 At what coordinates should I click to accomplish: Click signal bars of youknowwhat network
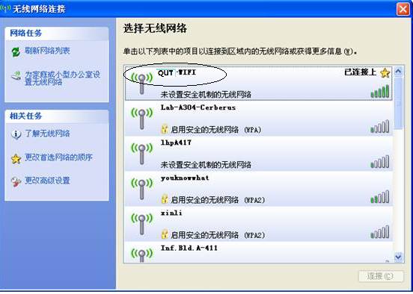tap(380, 197)
